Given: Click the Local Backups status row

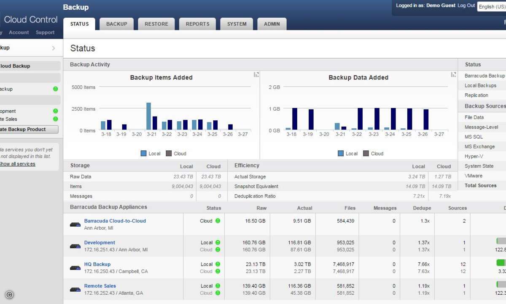Looking at the screenshot, I should pos(482,85).
